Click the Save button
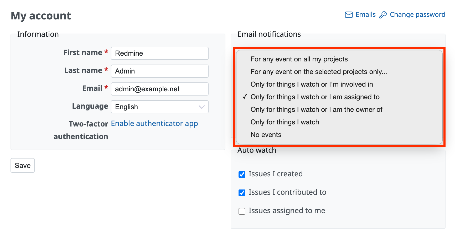This screenshot has width=455, height=232. click(23, 165)
